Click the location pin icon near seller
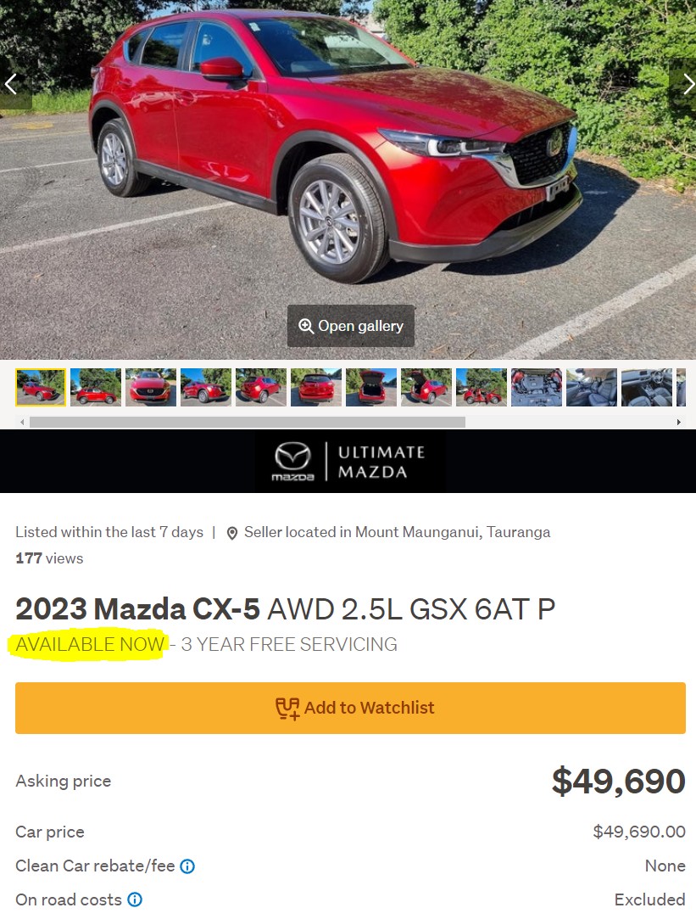The height and width of the screenshot is (919, 696). click(x=231, y=533)
